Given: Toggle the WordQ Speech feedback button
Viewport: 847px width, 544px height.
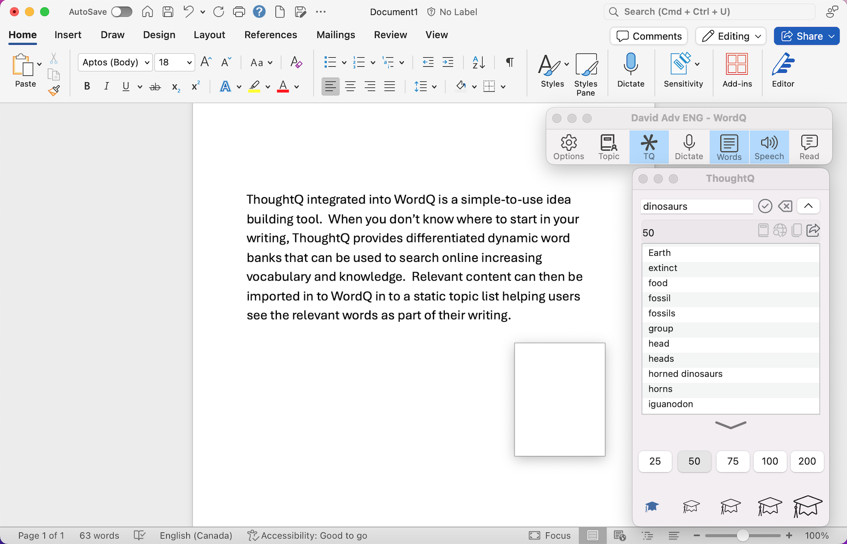Looking at the screenshot, I should point(769,147).
